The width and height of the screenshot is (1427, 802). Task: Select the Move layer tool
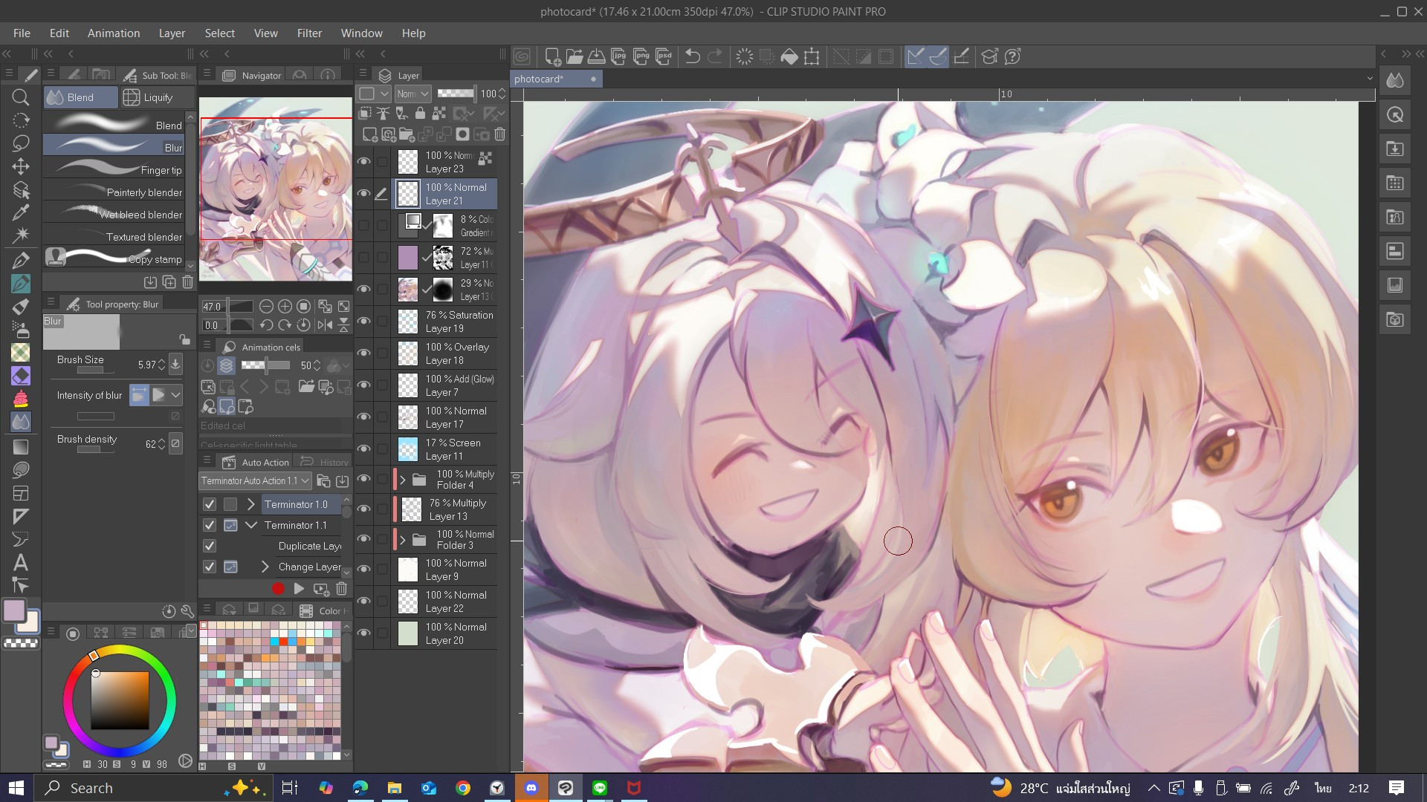coord(21,166)
